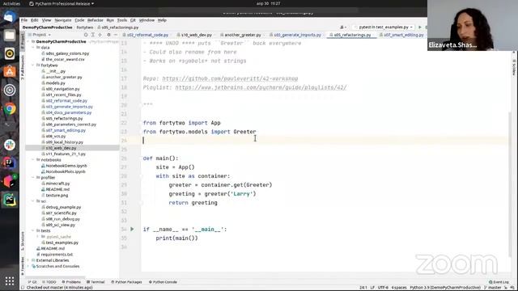Viewport: 518px width, 291px height.
Task: Open the Git tool window
Action: [32, 282]
